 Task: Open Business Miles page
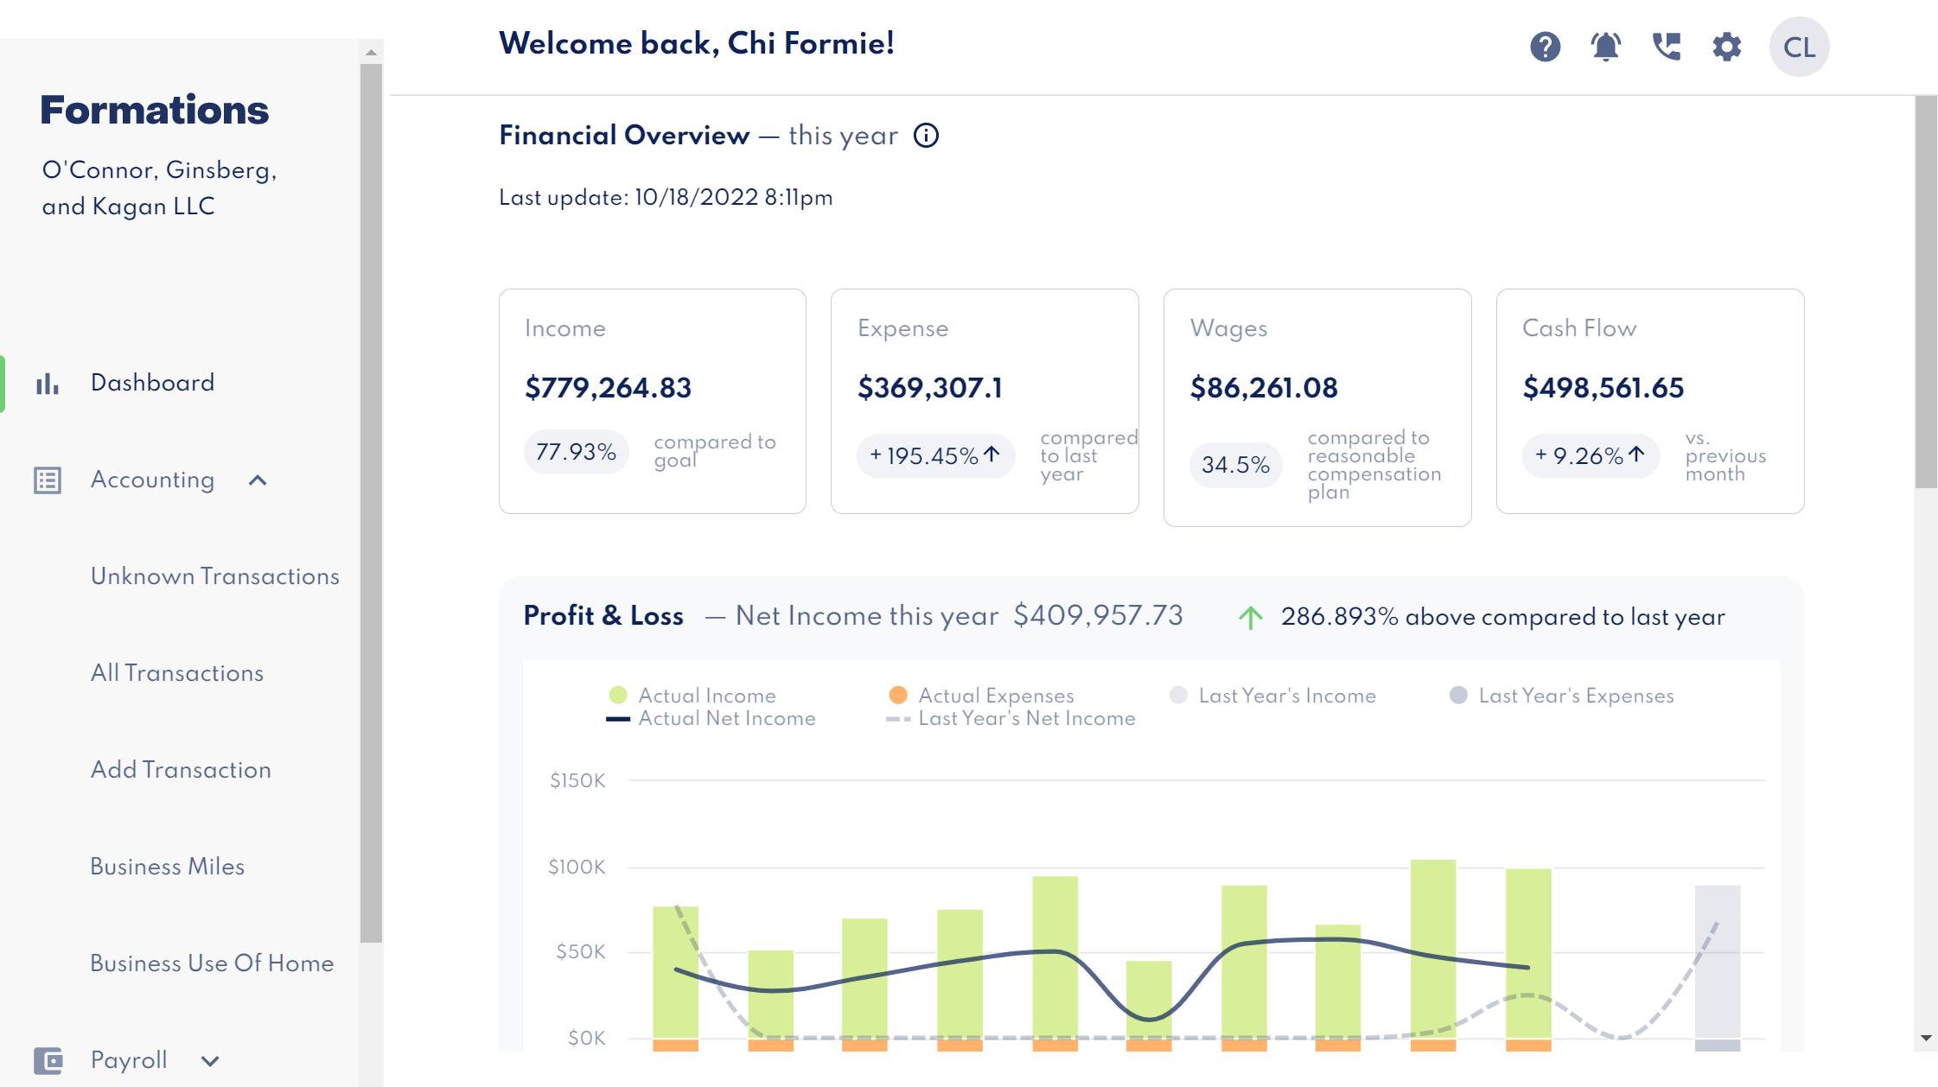coord(168,867)
